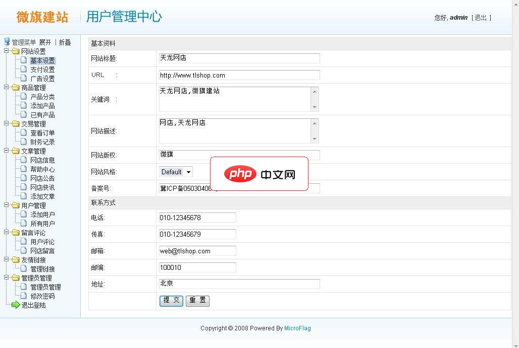The width and height of the screenshot is (519, 348).
Task: Click the folder icon next to 用户管理
Action: click(16, 205)
